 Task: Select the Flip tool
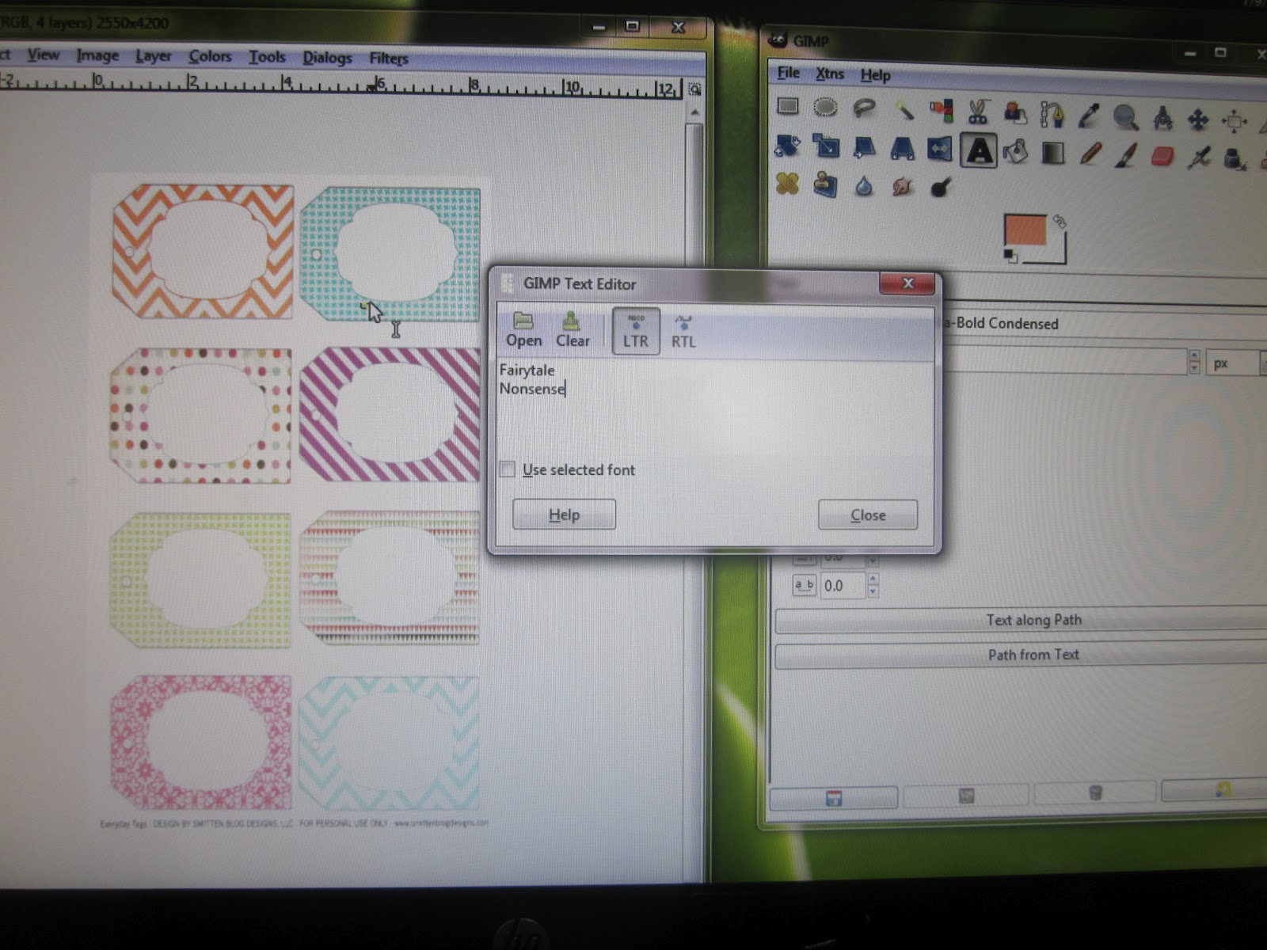click(940, 149)
